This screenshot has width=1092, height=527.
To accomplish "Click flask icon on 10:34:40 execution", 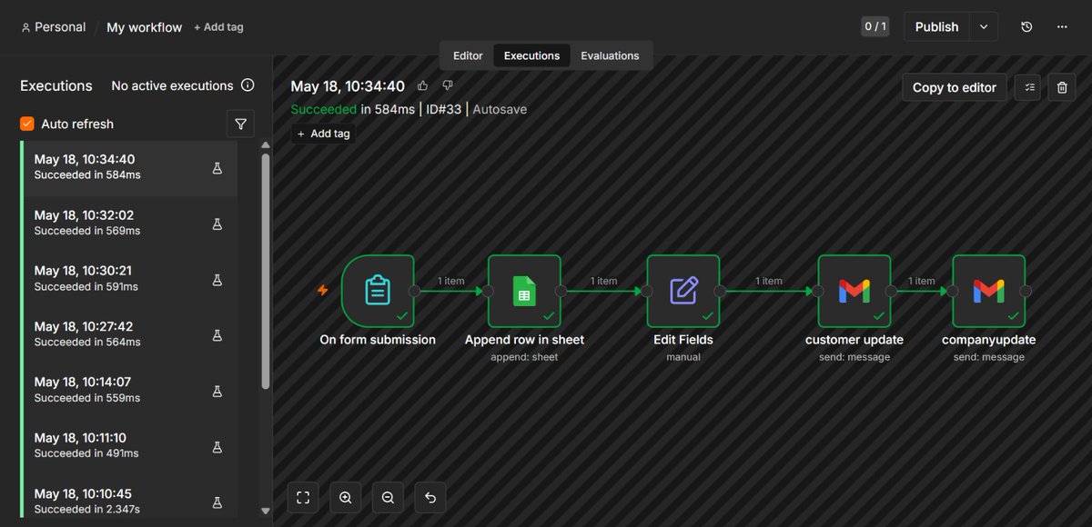I will (x=217, y=168).
